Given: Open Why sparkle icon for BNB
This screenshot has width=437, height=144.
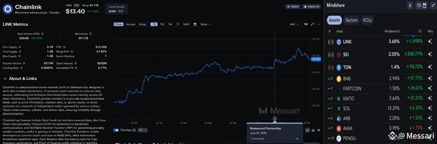Looking at the screenshot, I should pos(430,78).
